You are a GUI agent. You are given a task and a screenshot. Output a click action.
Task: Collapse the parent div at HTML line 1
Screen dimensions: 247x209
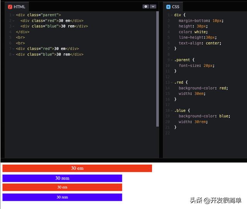(x=14, y=15)
